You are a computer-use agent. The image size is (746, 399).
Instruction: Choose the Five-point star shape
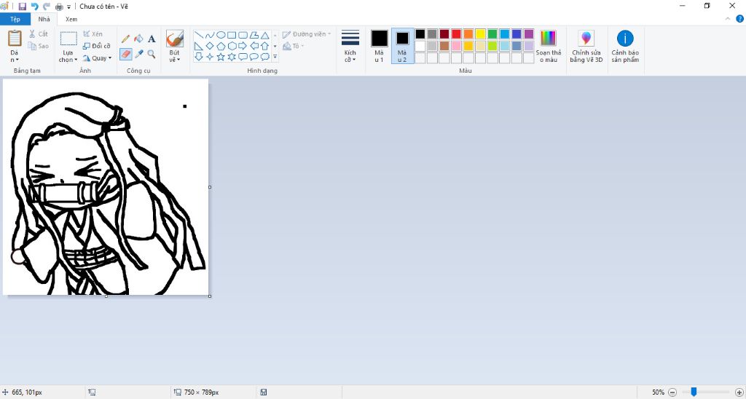tap(221, 57)
